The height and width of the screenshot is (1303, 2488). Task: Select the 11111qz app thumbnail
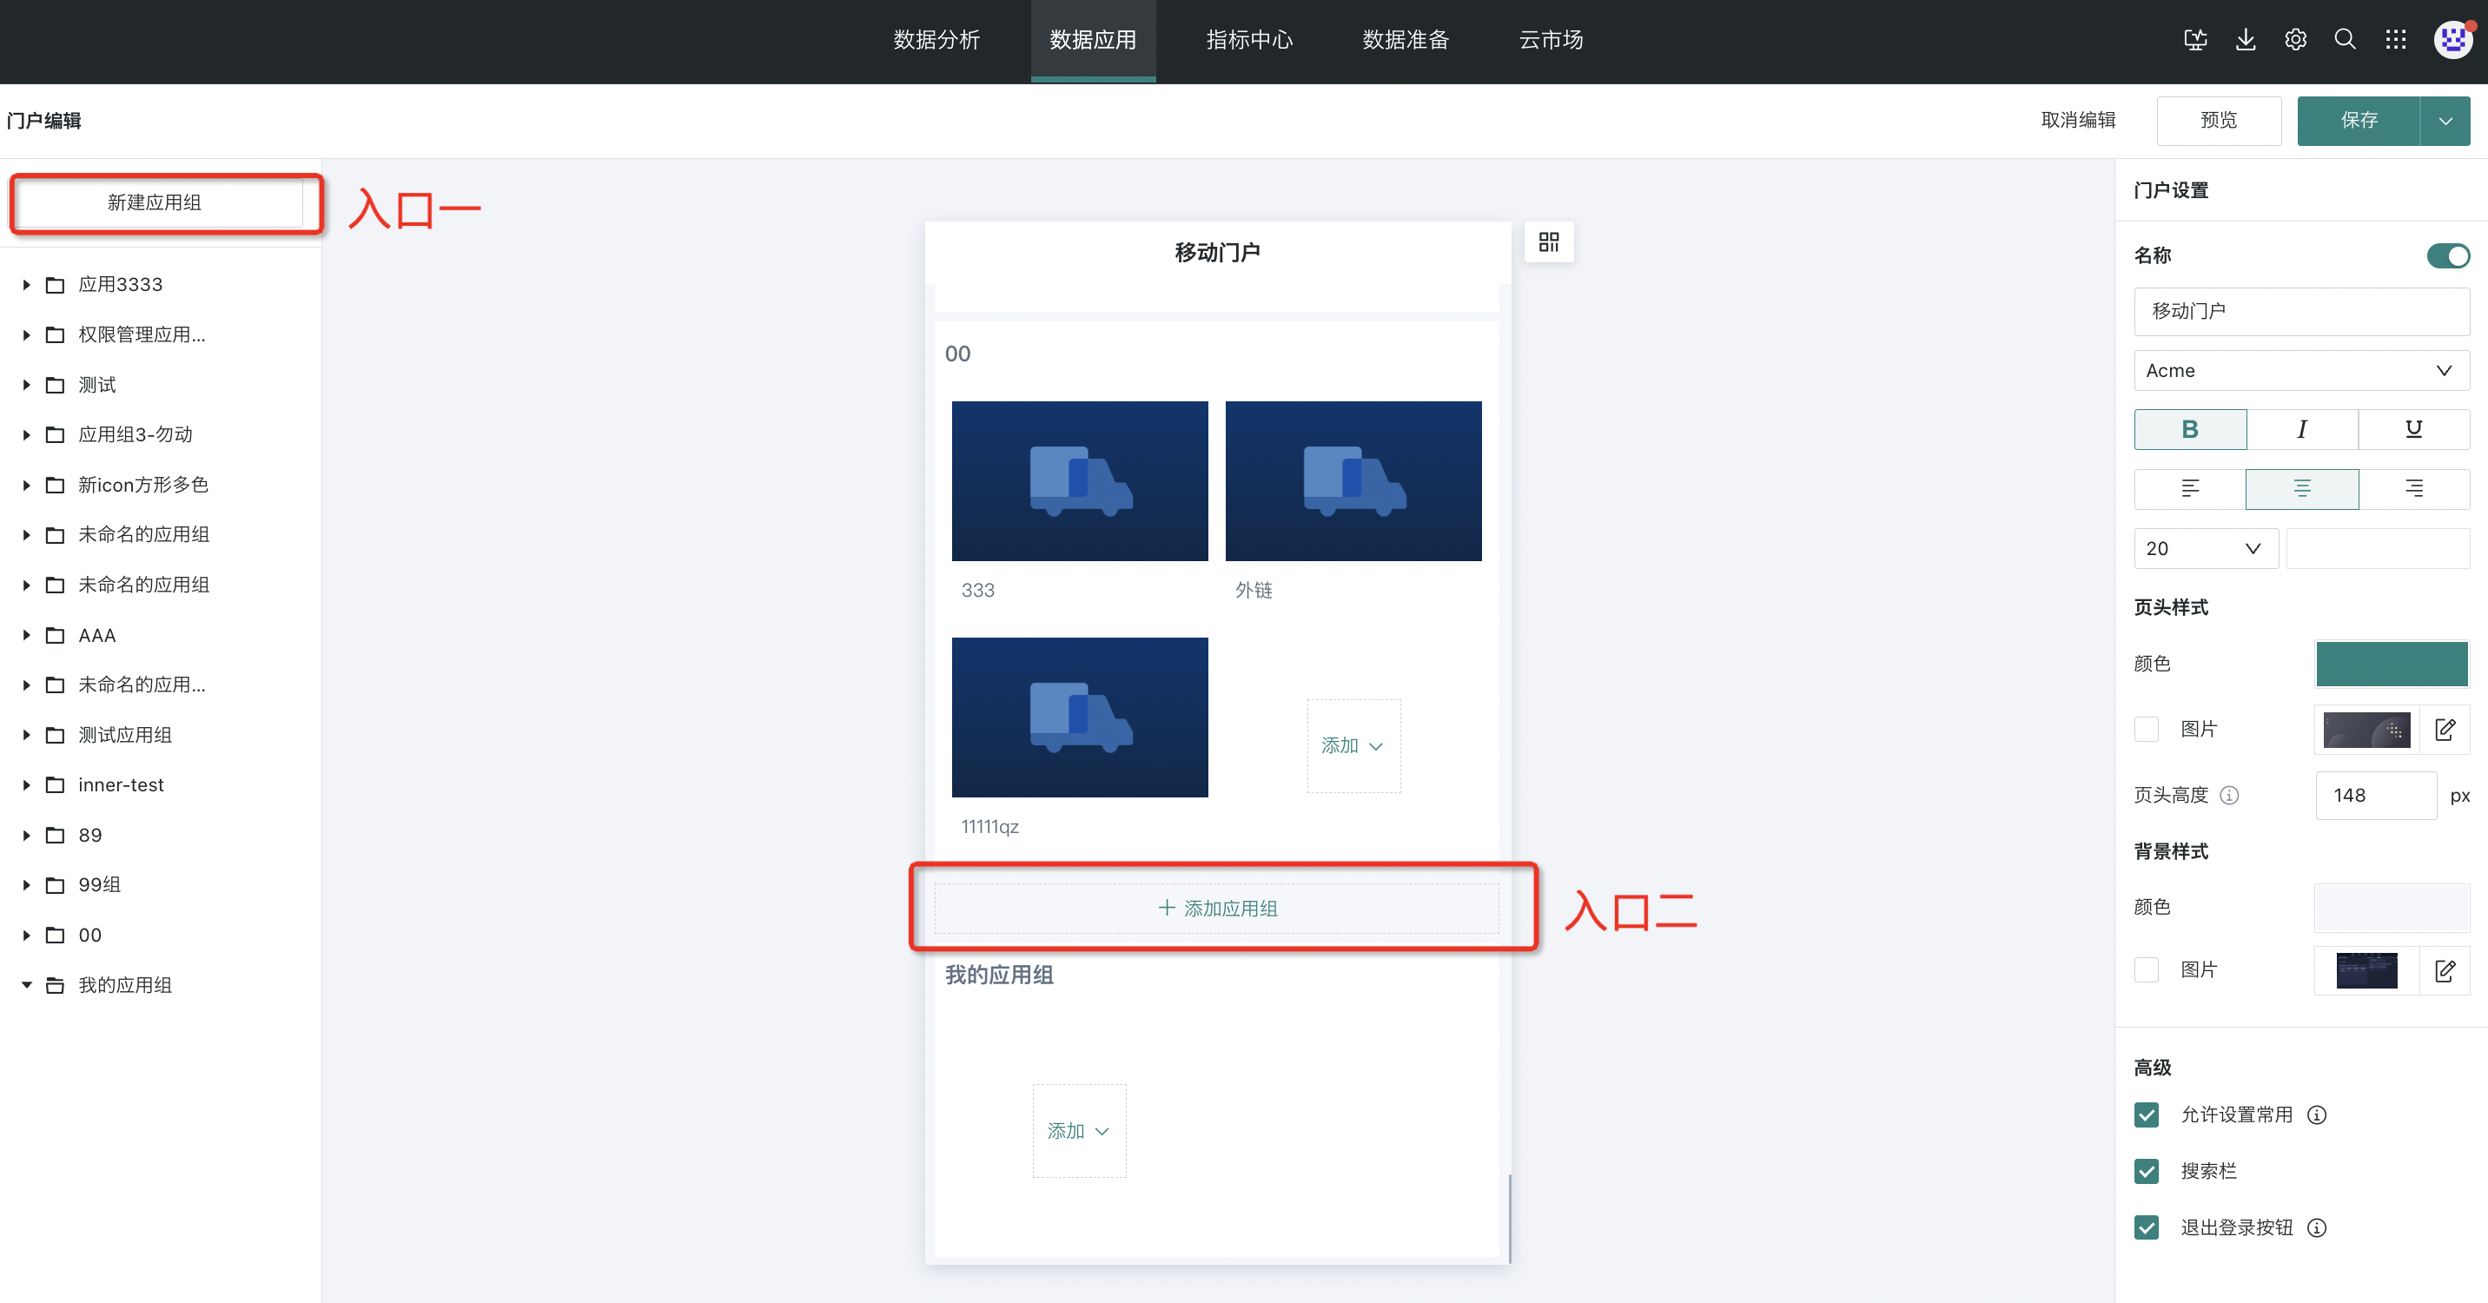(x=1079, y=718)
